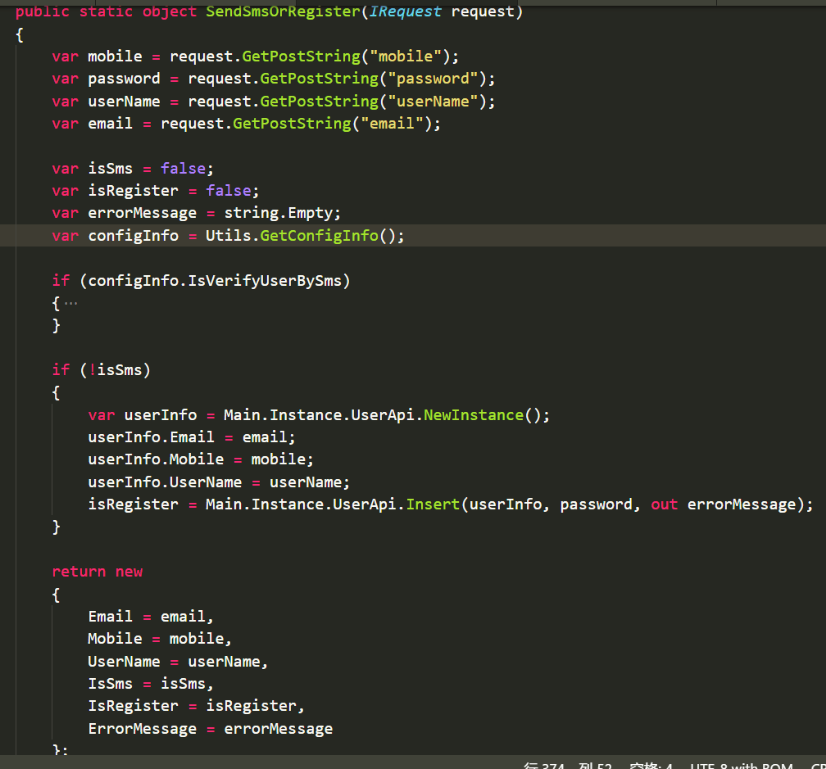Click the NewInstance method call
The height and width of the screenshot is (769, 826).
pos(473,415)
